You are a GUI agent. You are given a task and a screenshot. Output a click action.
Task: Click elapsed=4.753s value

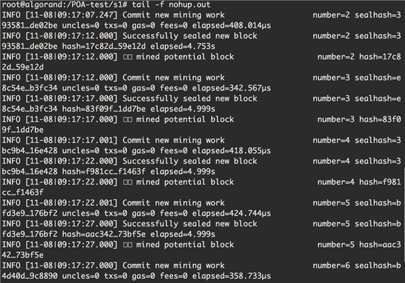[x=183, y=47]
